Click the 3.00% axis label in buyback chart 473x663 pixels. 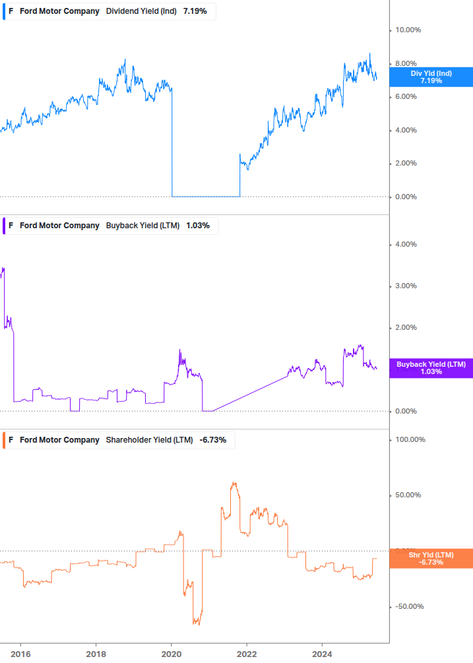pos(406,286)
